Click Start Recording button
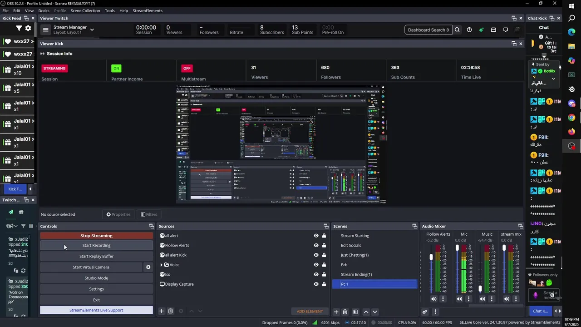This screenshot has height=327, width=581. click(96, 245)
